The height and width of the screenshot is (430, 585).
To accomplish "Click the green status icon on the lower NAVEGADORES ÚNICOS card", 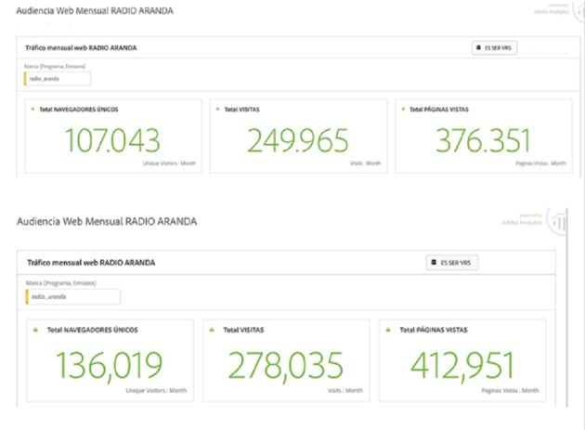I will click(x=36, y=330).
